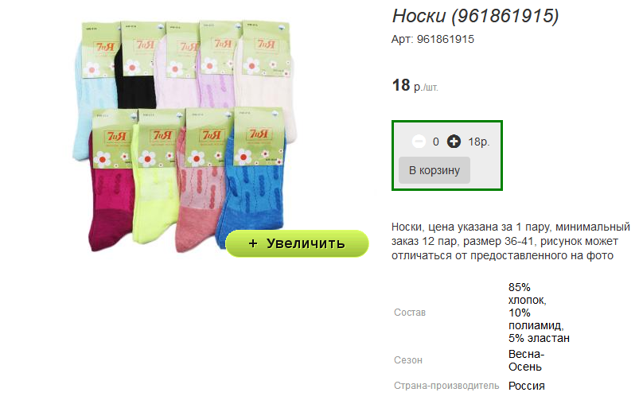The width and height of the screenshot is (639, 404).
Task: Click the Весна-Осень season value
Action: pos(526,360)
